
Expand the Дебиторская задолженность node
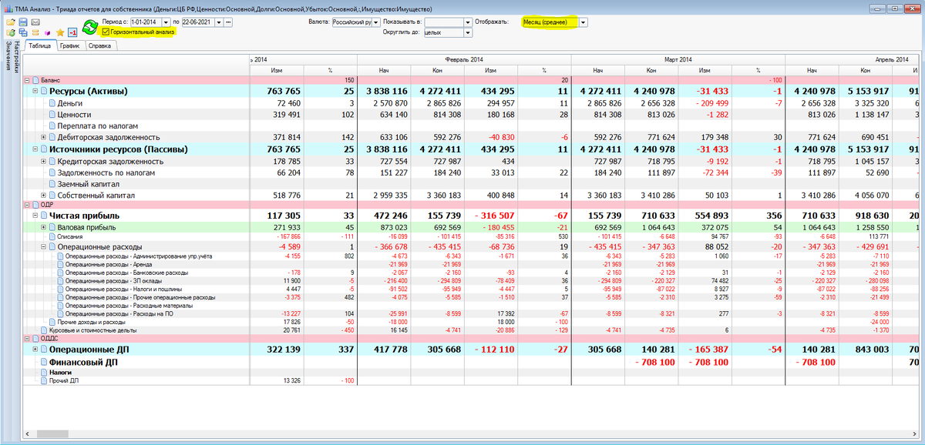click(x=43, y=138)
